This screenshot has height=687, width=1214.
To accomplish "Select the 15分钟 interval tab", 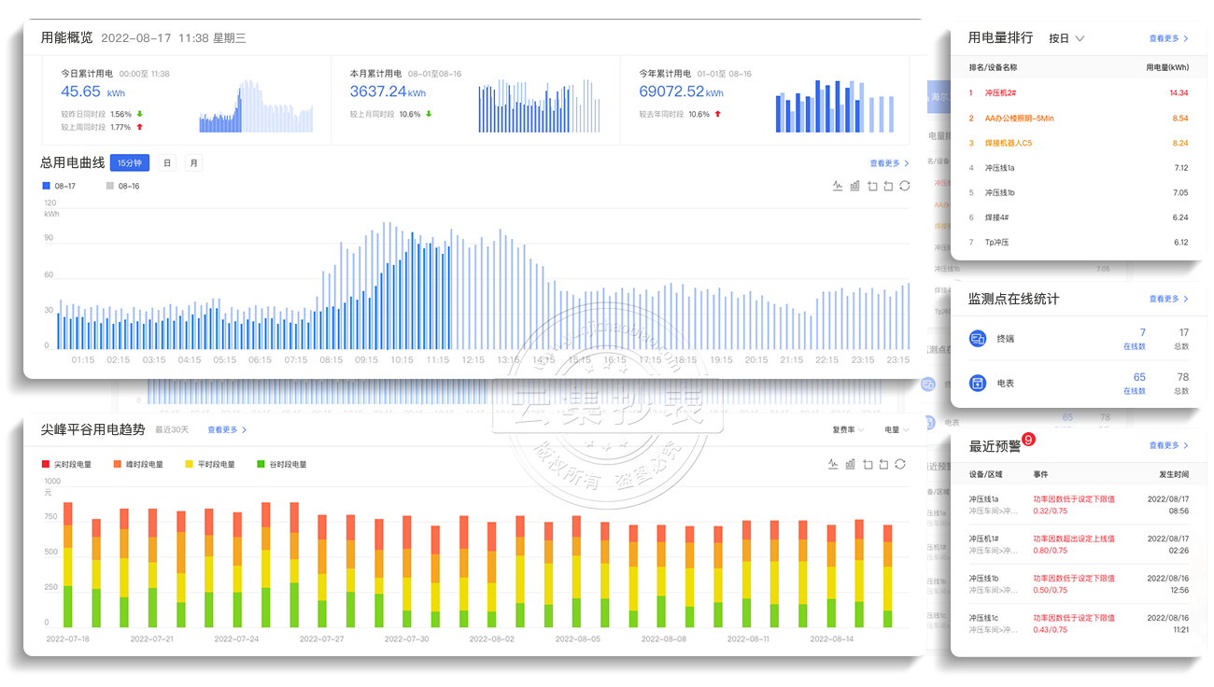I will point(130,162).
